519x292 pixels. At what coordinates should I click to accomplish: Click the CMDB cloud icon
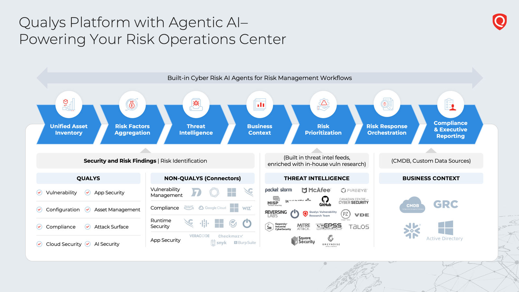pos(412,205)
